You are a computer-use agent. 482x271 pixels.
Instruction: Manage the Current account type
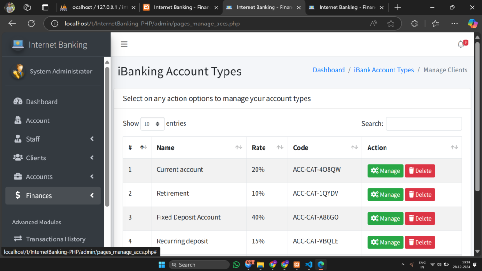pyautogui.click(x=385, y=171)
